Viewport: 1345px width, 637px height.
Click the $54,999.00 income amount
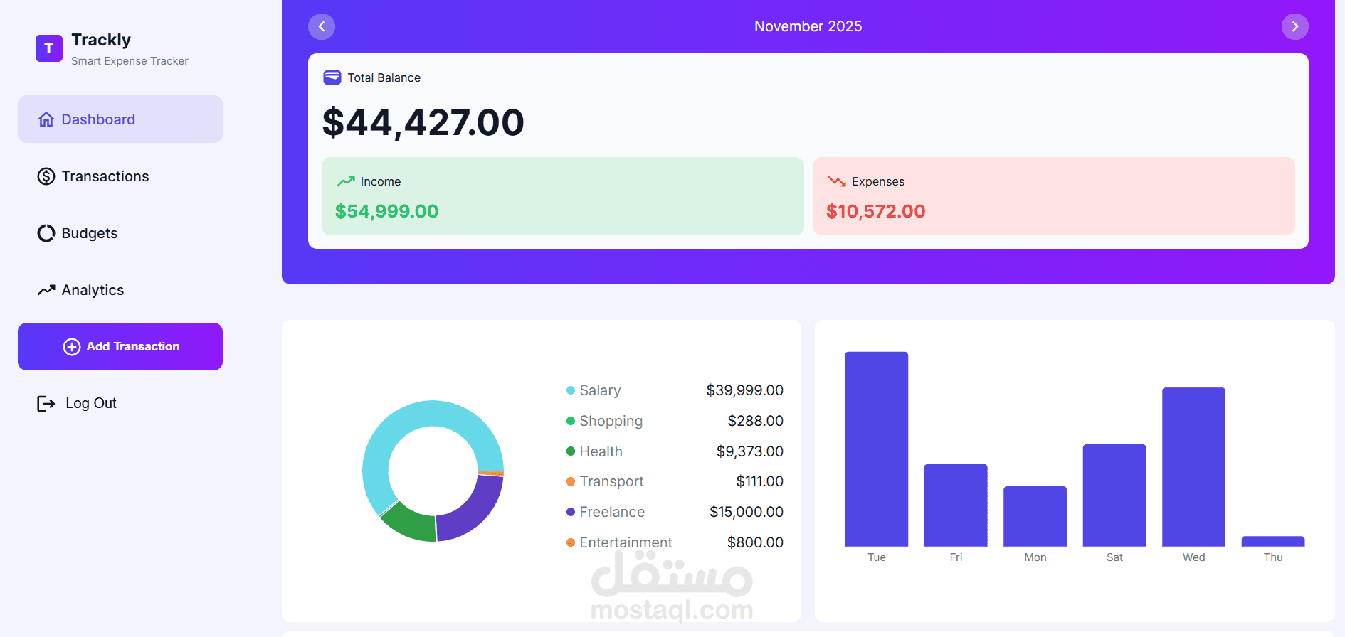point(387,211)
